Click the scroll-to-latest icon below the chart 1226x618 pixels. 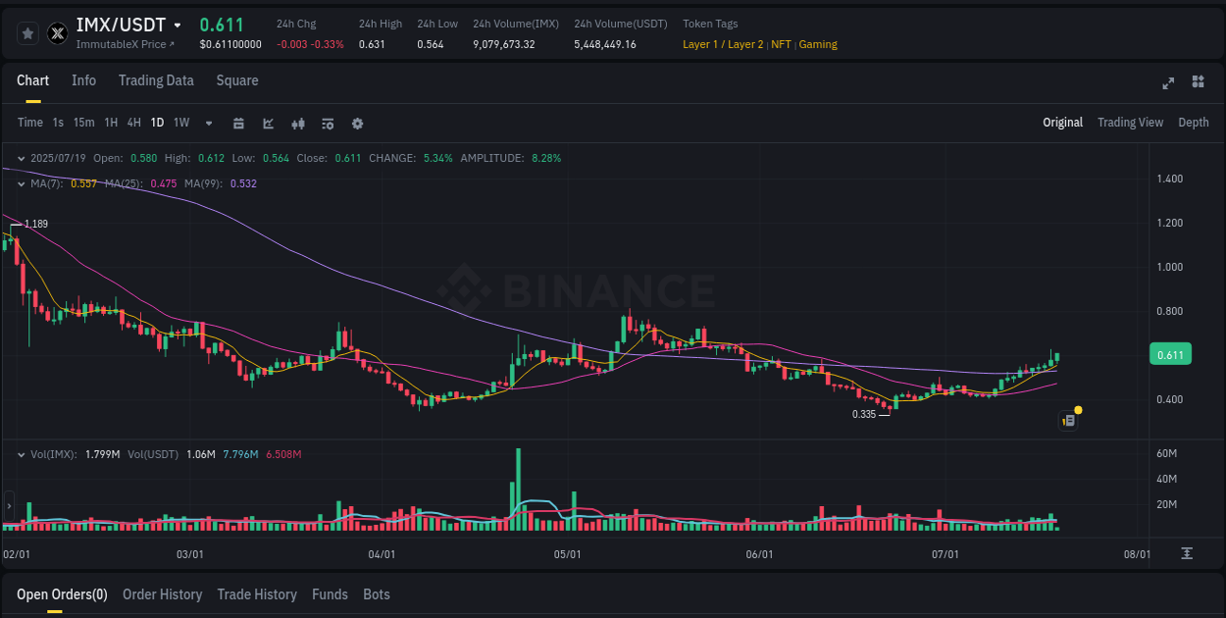point(1185,553)
